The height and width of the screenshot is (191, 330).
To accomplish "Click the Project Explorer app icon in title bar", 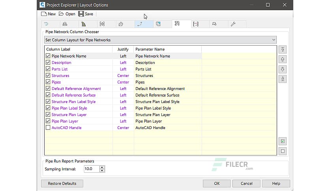I will (42, 5).
